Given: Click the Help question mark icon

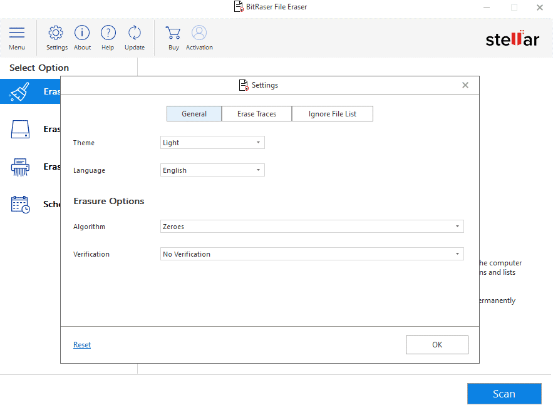Looking at the screenshot, I should click(108, 33).
